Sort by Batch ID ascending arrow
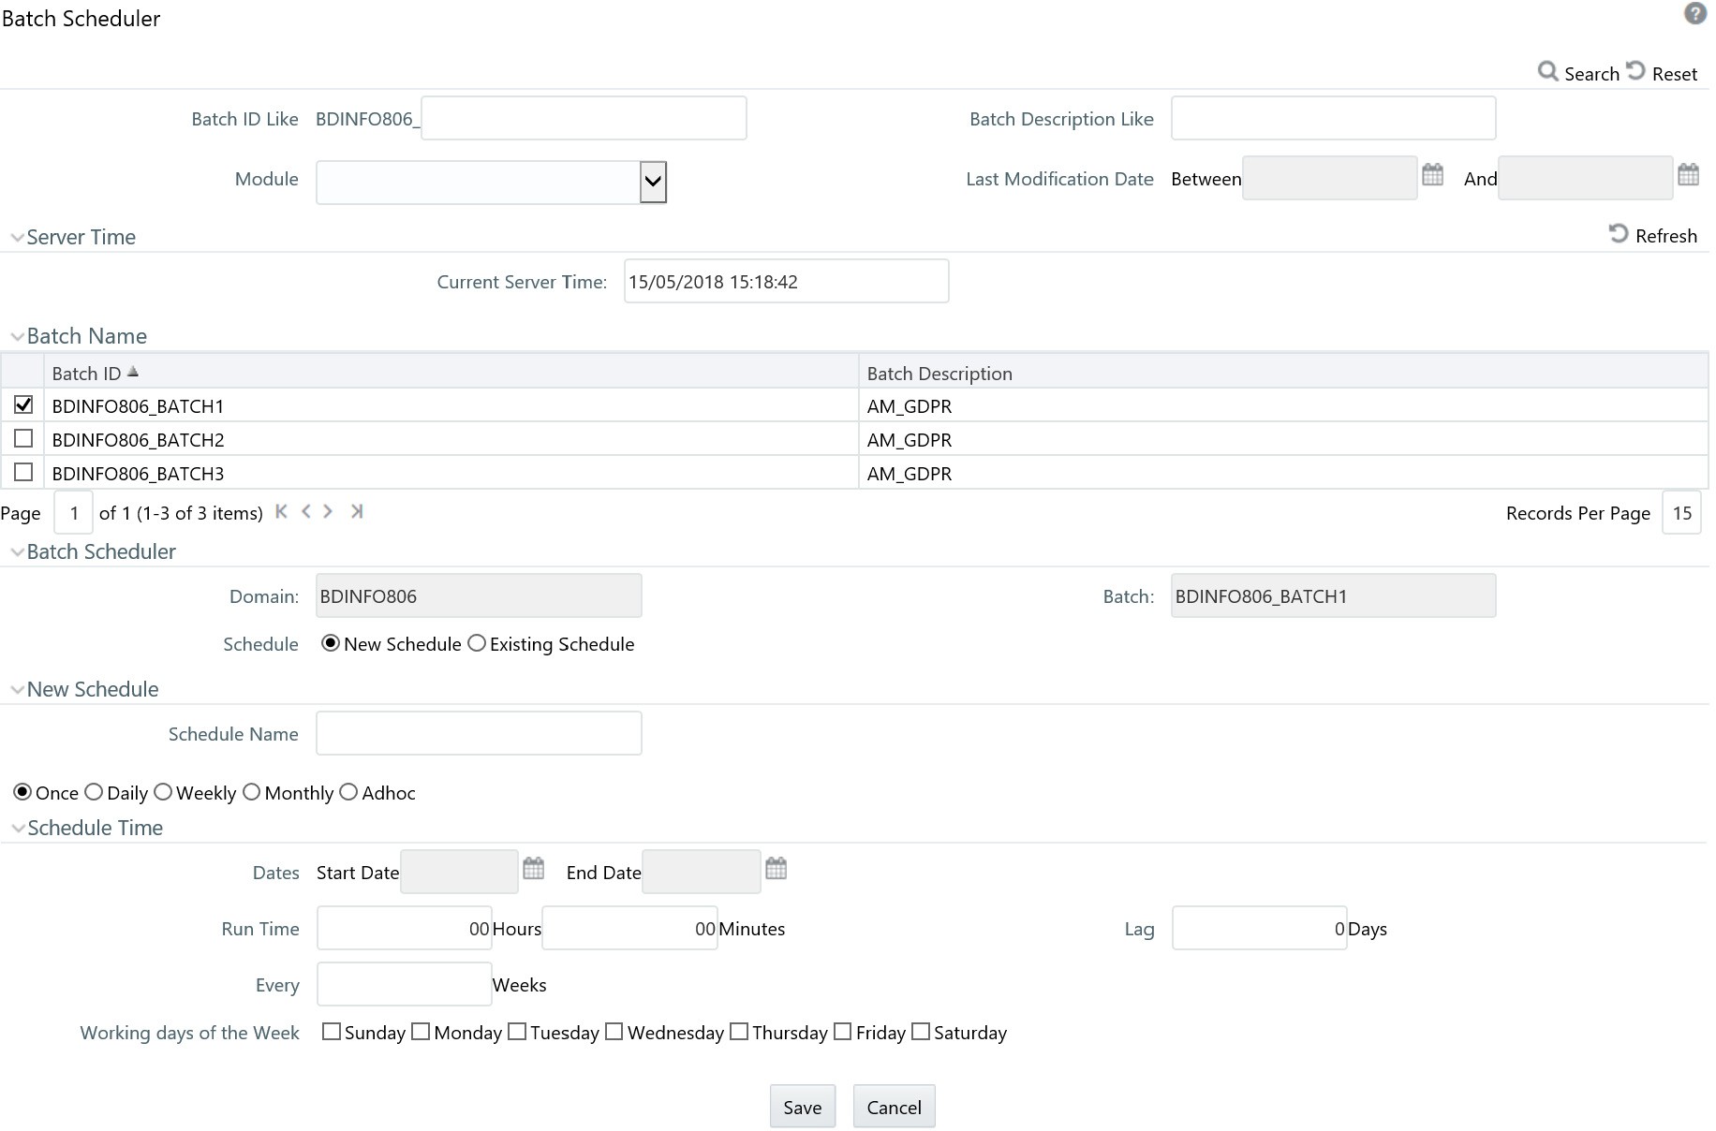 click(133, 372)
